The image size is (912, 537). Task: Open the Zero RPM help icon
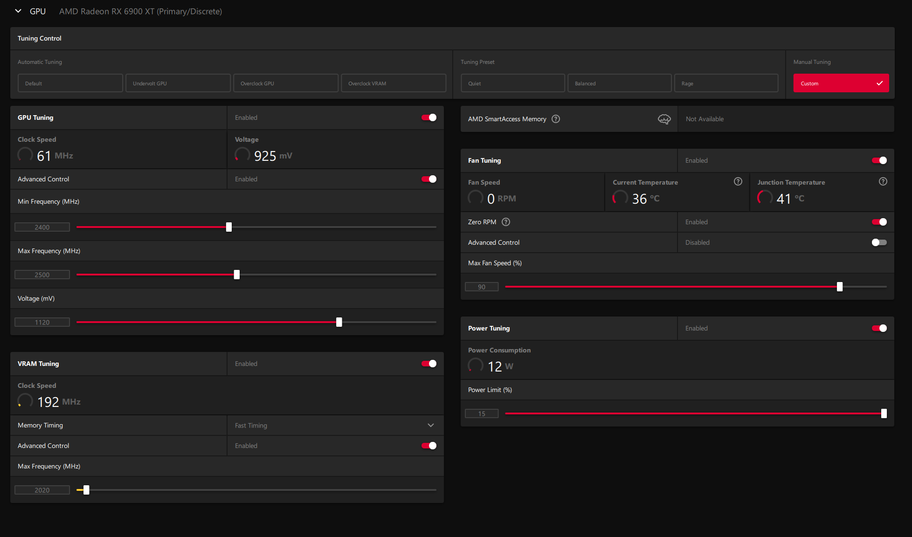[506, 222]
